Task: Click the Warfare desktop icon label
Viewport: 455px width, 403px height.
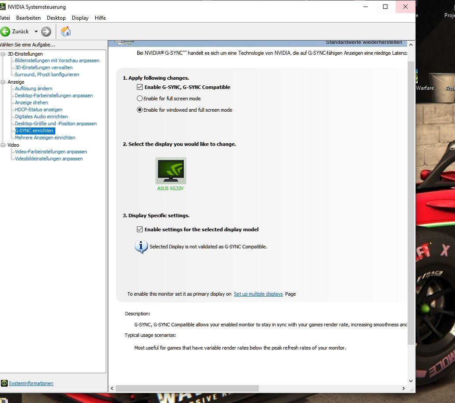Action: (x=425, y=88)
